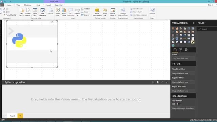Click Focus mode icon on visual
217x122 pixels.
coord(52,22)
